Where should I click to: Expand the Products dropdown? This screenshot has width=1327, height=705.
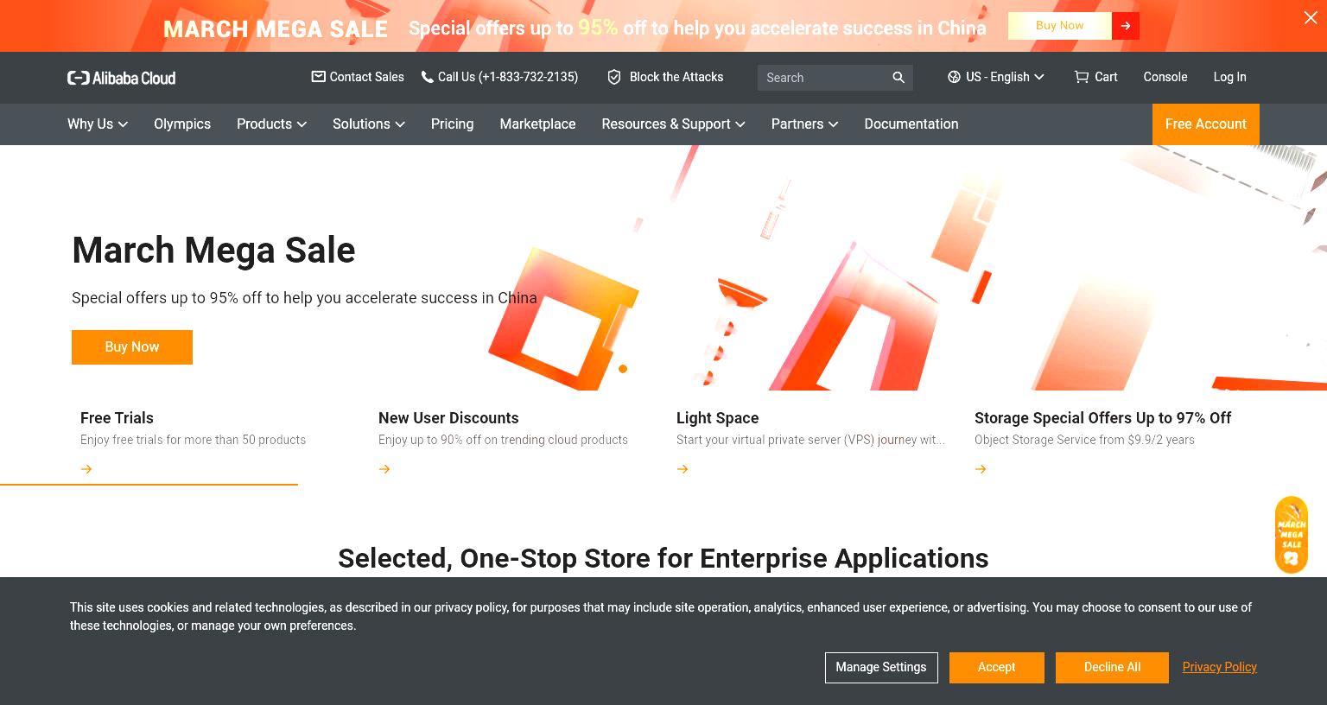271,124
